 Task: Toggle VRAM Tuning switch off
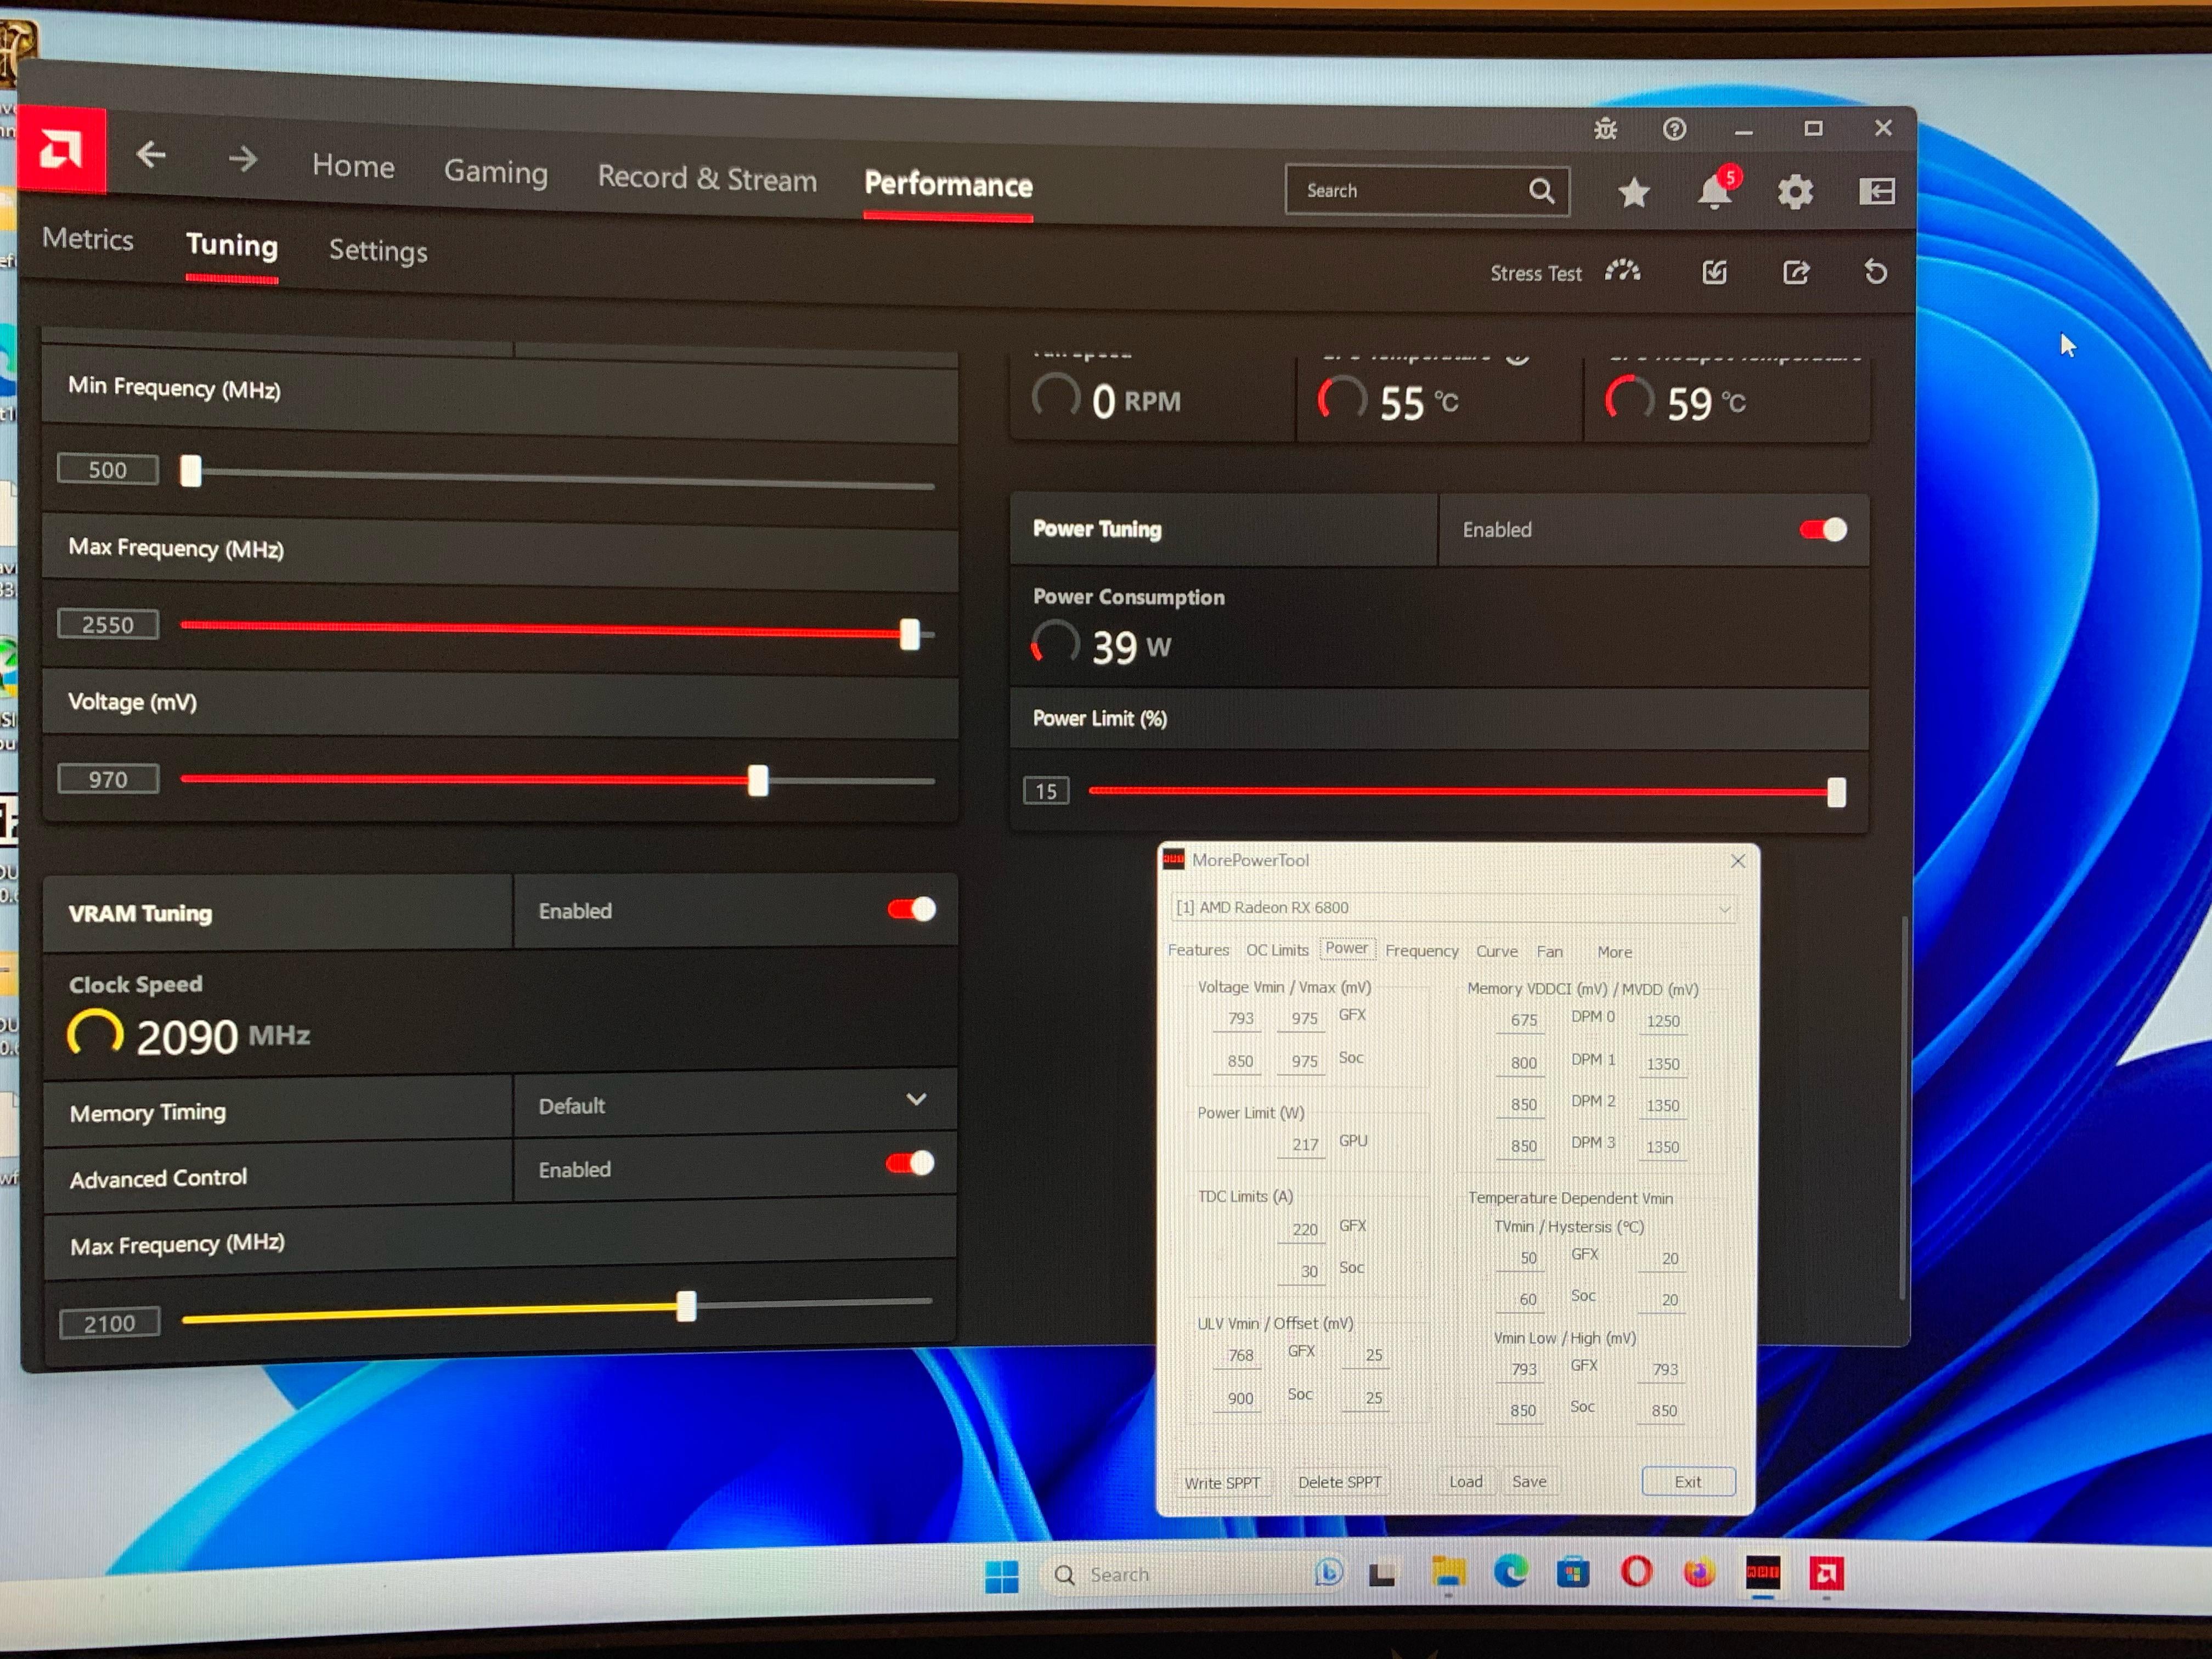click(911, 909)
